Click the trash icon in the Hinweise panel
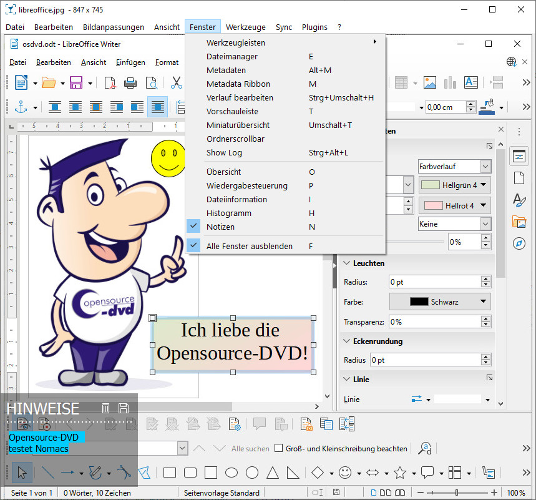 [x=106, y=408]
